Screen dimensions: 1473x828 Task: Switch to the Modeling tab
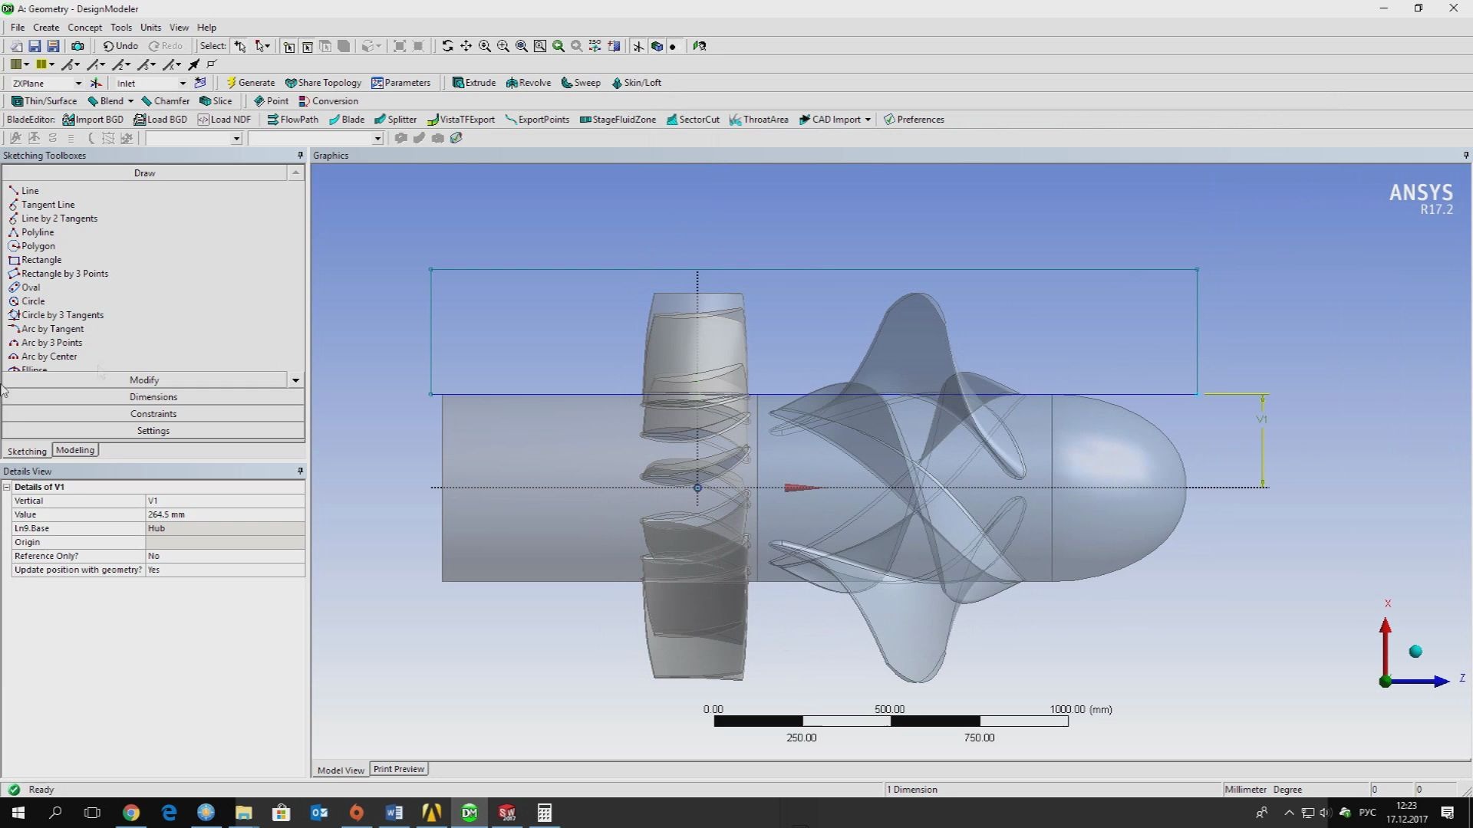(x=75, y=450)
